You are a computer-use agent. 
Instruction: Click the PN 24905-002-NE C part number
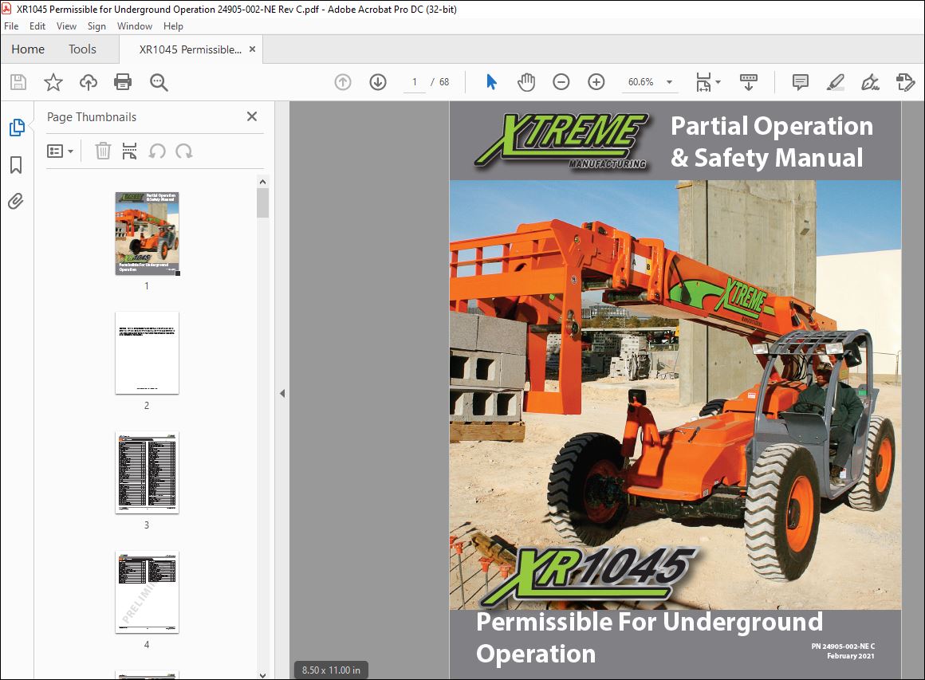point(843,647)
